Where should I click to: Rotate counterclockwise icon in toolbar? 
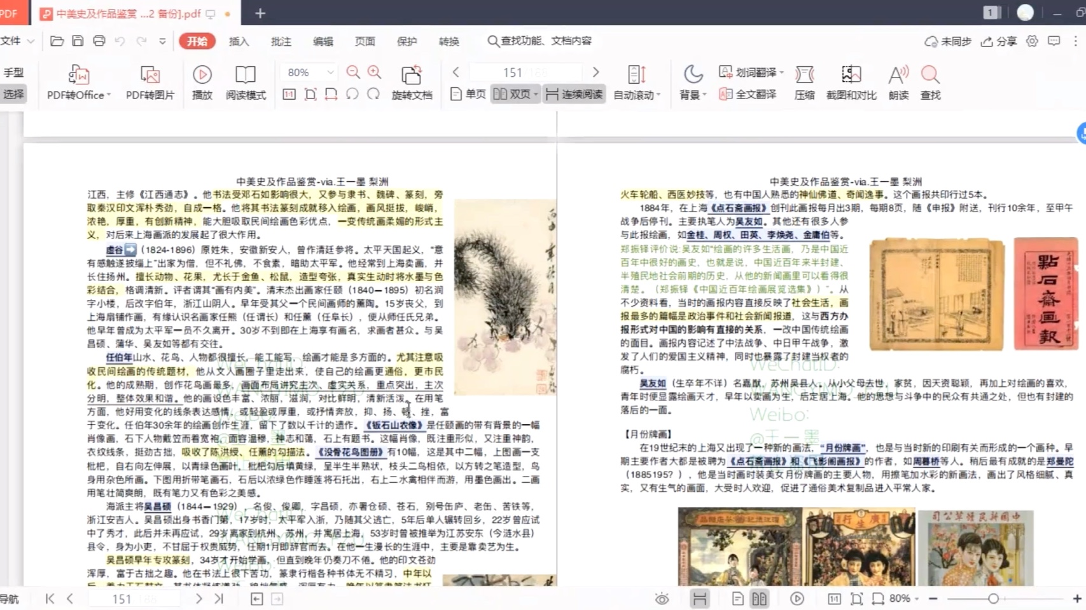(x=352, y=94)
